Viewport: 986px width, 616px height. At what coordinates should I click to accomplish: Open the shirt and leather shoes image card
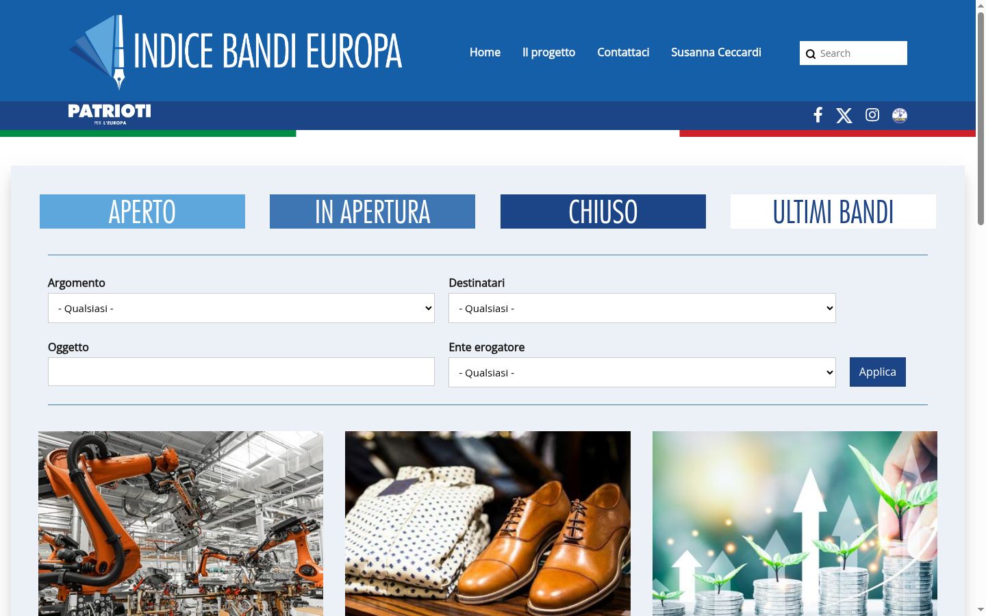(x=488, y=524)
